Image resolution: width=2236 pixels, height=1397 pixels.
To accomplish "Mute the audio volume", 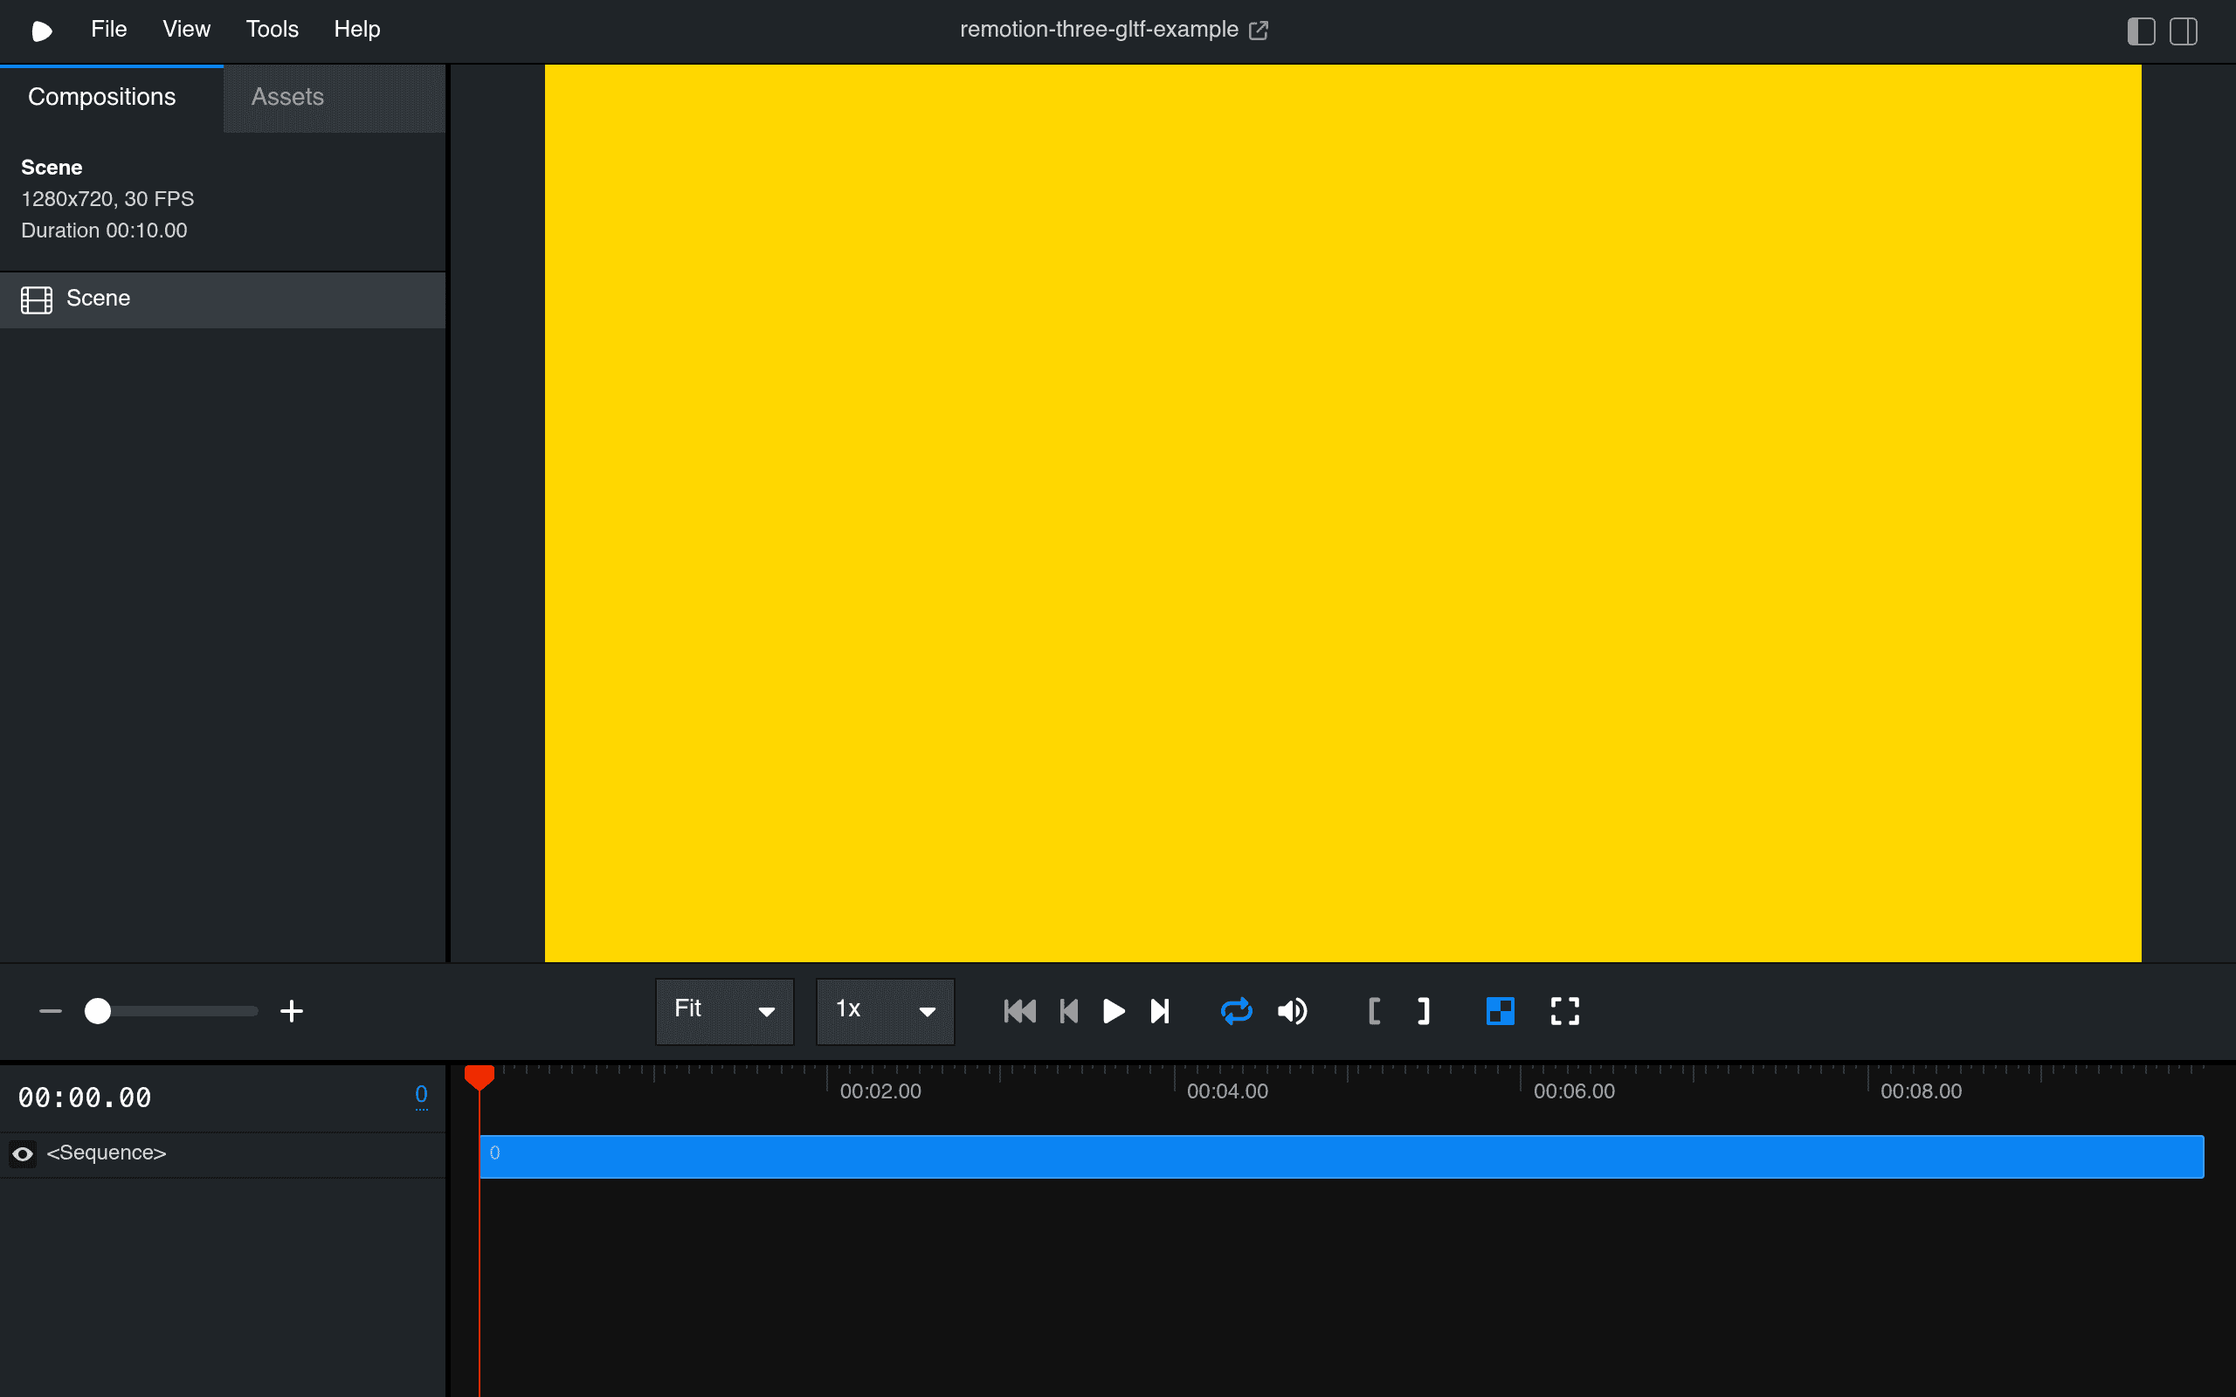I will 1293,1011.
